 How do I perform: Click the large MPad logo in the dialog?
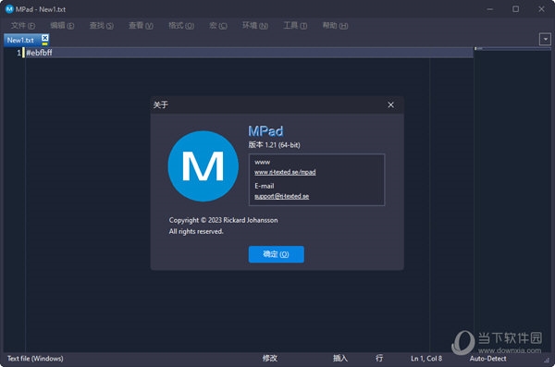click(203, 166)
